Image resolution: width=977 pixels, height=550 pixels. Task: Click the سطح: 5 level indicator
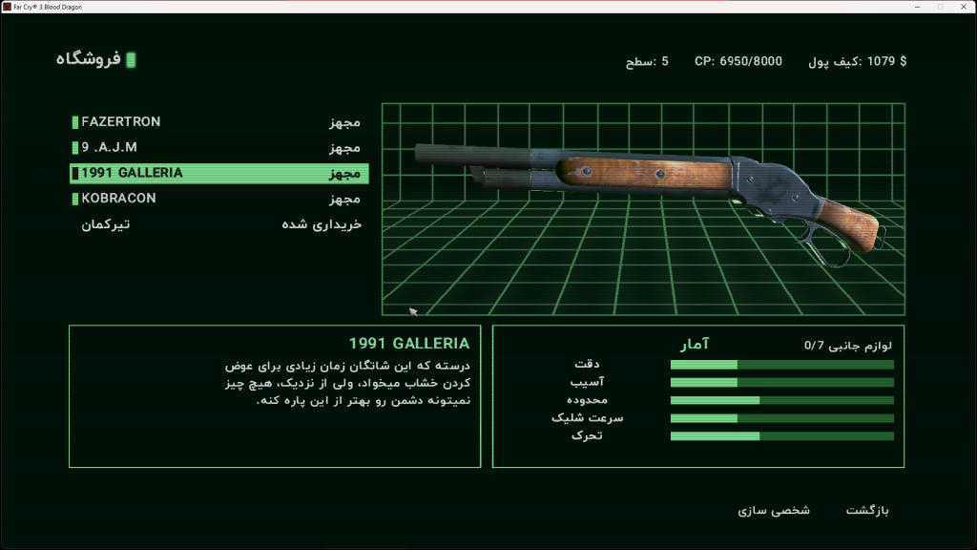click(647, 61)
